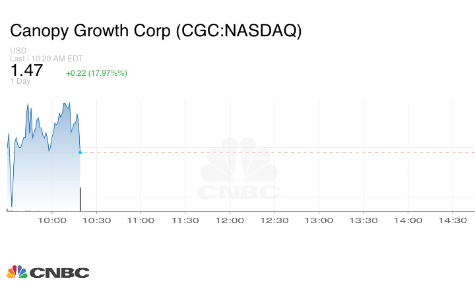Viewport: 475px width, 297px height.
Task: Select the 1 Day range label
Action: tap(20, 81)
